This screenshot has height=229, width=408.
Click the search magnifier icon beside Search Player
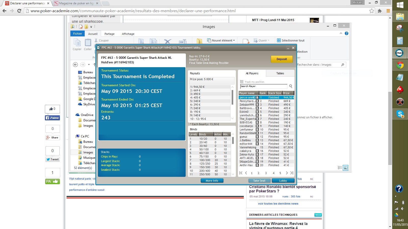click(291, 86)
